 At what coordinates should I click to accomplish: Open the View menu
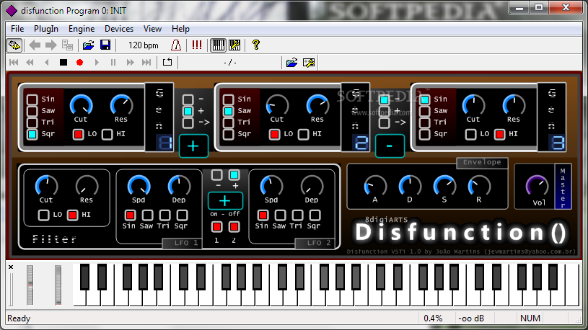pos(152,29)
